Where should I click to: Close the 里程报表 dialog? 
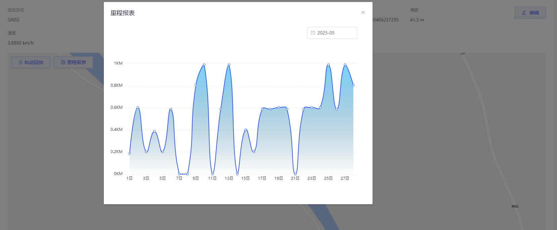[363, 12]
